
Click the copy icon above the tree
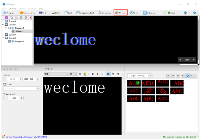[x=11, y=18]
